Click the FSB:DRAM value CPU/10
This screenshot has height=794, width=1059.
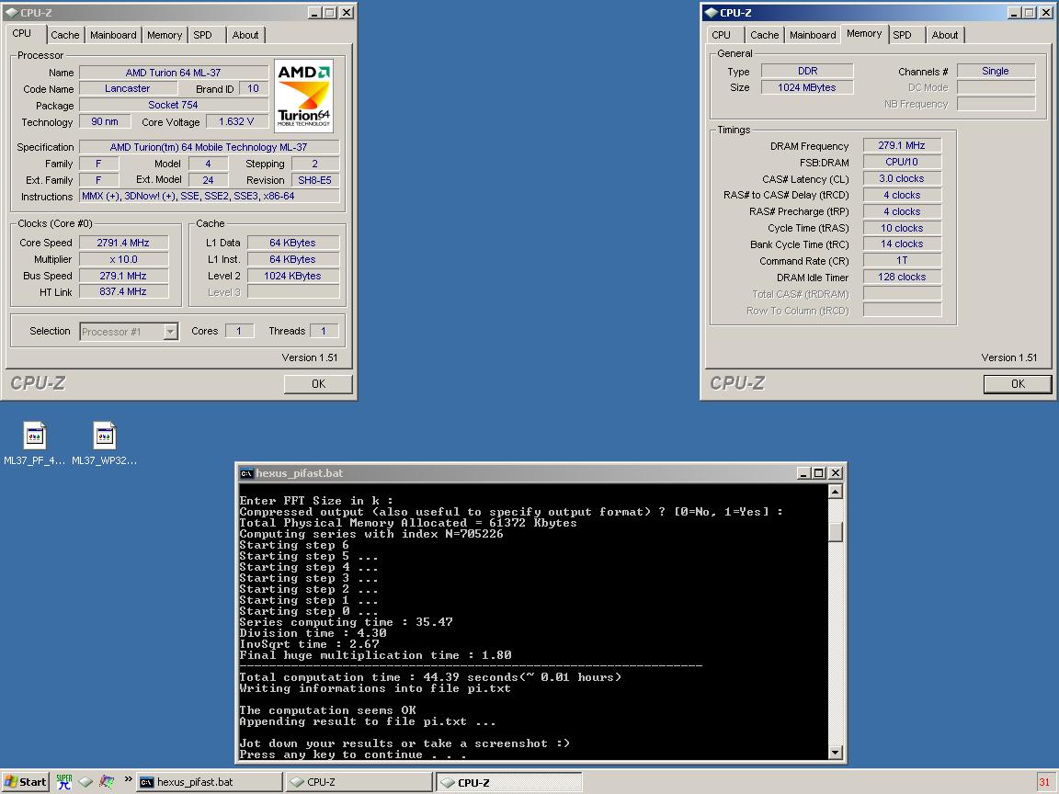click(903, 162)
